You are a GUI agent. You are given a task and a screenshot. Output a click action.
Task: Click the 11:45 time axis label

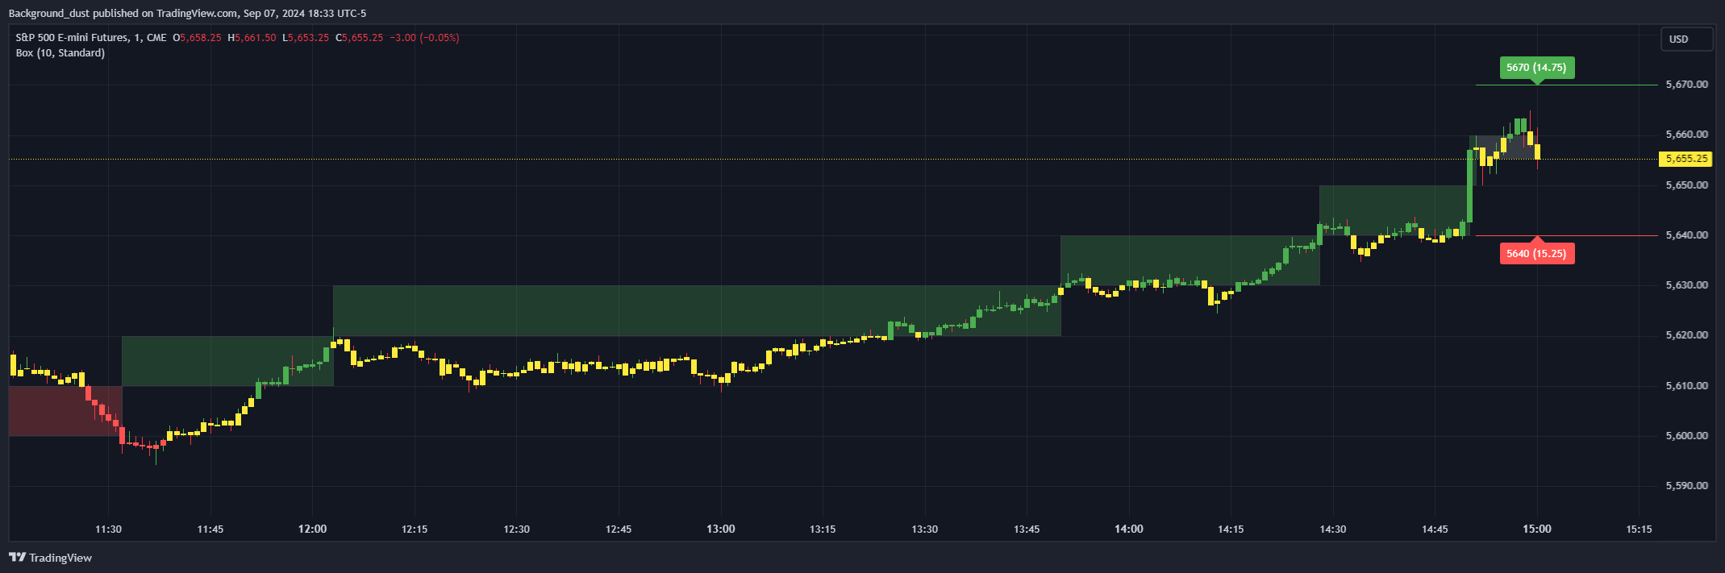point(210,529)
